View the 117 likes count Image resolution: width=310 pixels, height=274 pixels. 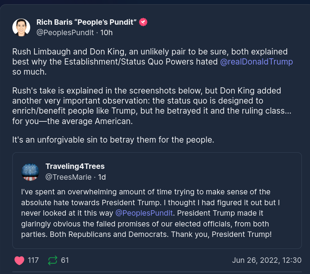(33, 260)
